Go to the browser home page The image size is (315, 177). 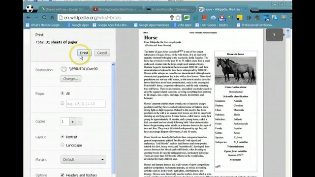(x=52, y=18)
